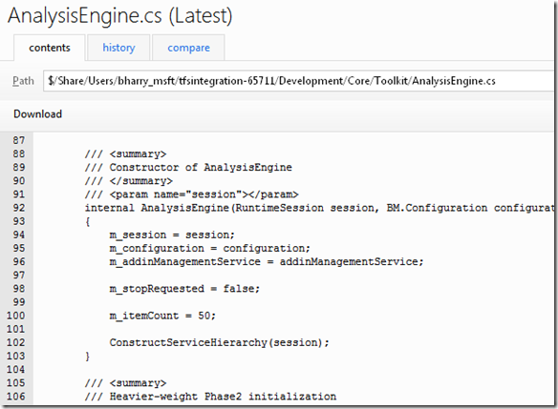Click the ConstructServiceHierarchy(session) code line
The height and width of the screenshot is (409, 558).
(219, 342)
